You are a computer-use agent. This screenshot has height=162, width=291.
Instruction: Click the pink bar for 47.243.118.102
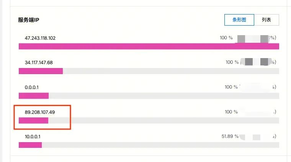[x=149, y=46]
